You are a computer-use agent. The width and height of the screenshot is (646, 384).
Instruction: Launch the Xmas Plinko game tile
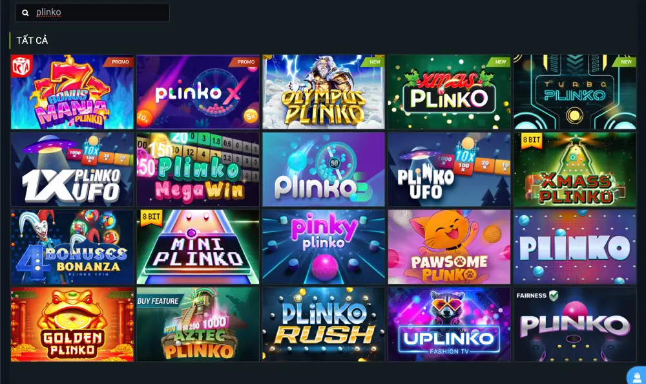pyautogui.click(x=449, y=92)
